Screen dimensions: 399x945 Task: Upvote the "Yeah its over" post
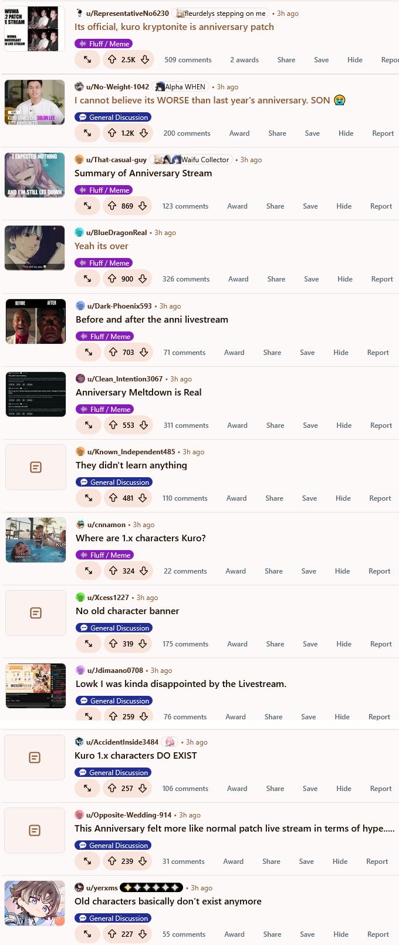click(112, 279)
